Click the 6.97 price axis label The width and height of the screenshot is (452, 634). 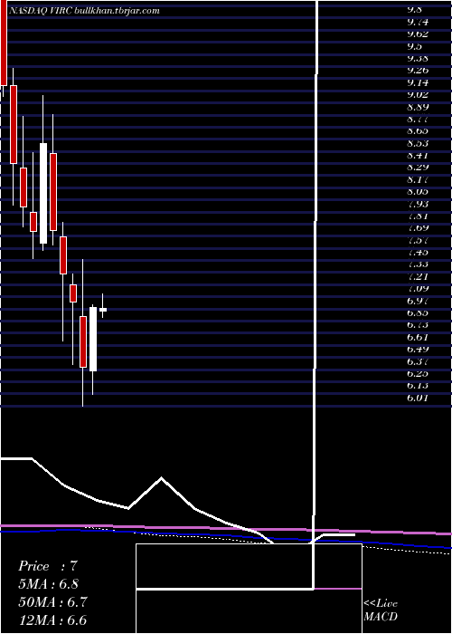[x=418, y=301]
